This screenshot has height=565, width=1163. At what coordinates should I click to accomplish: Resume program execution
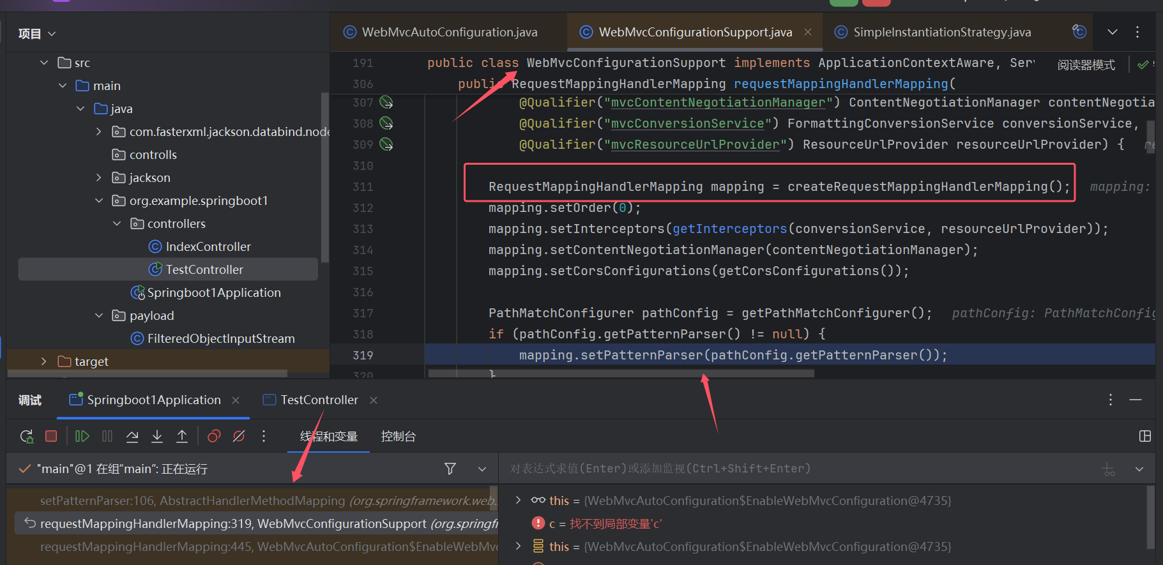click(82, 436)
